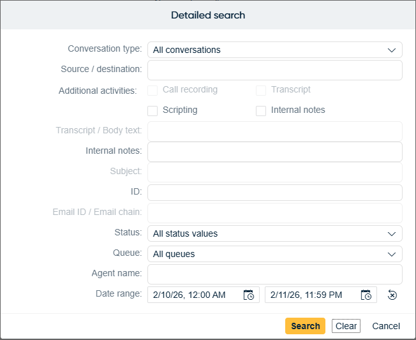This screenshot has width=416, height=340.
Task: Select the Scripting label text
Action: (x=180, y=110)
